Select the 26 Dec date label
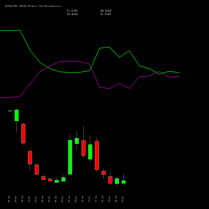The image size is (209, 209). pos(9,199)
